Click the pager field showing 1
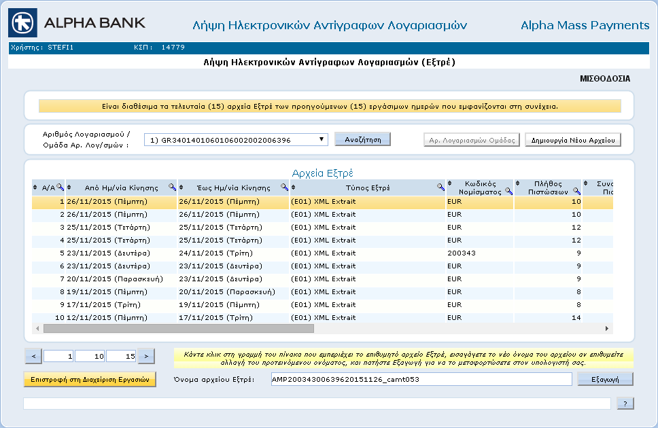 pos(58,356)
